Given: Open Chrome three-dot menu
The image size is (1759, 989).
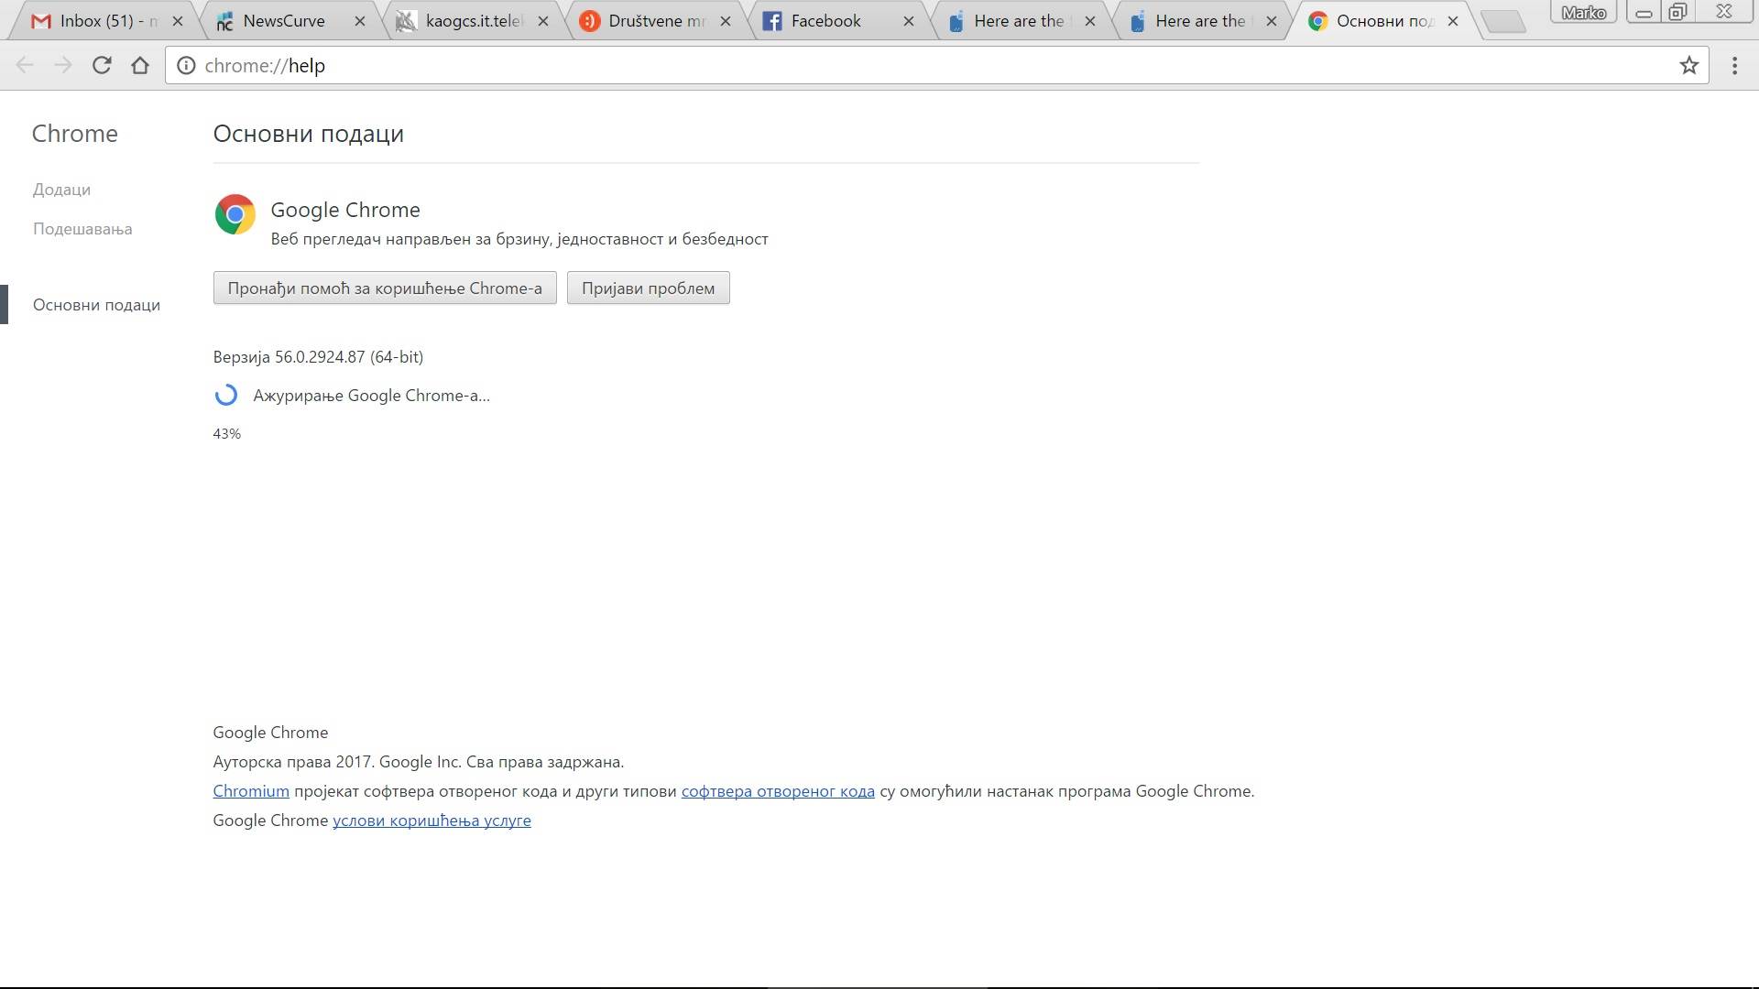Looking at the screenshot, I should [1734, 65].
